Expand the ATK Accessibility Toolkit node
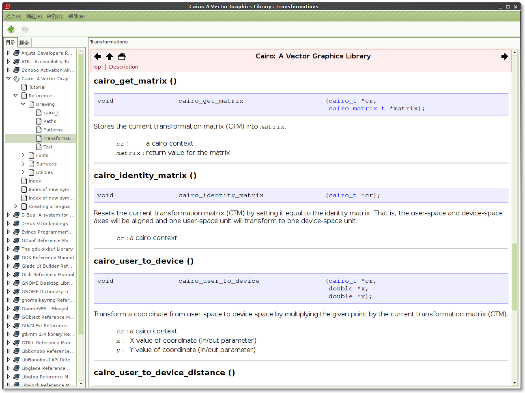This screenshot has height=393, width=525. click(9, 62)
